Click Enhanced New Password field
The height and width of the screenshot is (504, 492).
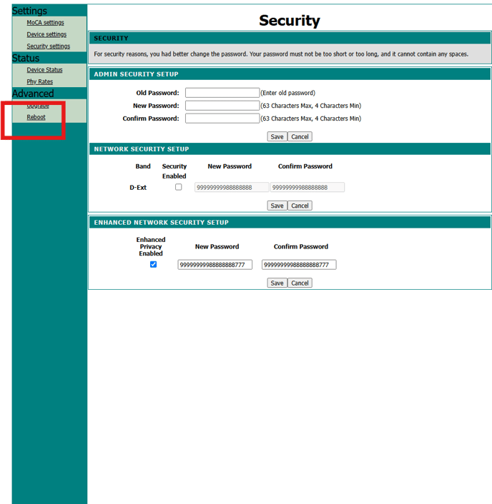215,265
